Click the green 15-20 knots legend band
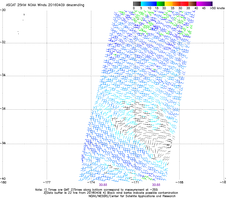The width and height of the screenshot is (226, 198). tap(161, 4)
